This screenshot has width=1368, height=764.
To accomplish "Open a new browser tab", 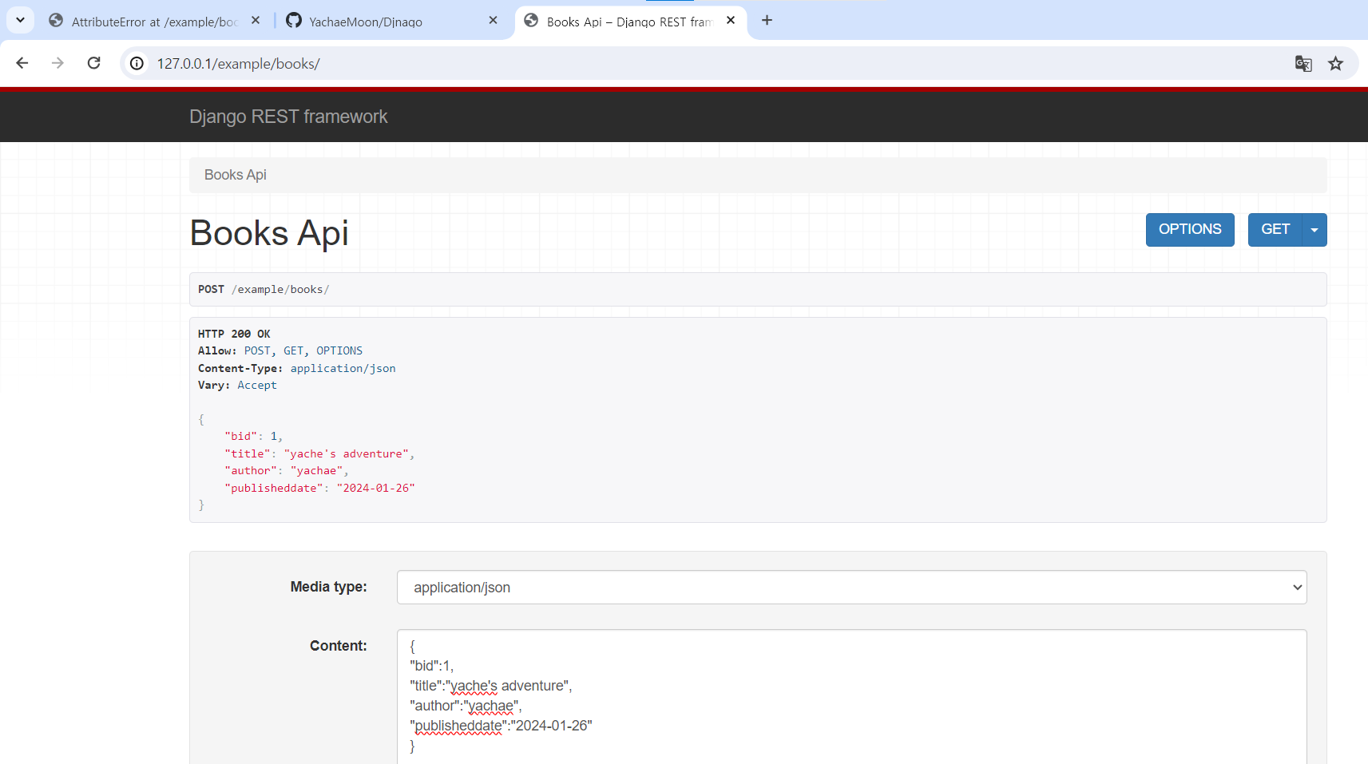I will coord(767,20).
